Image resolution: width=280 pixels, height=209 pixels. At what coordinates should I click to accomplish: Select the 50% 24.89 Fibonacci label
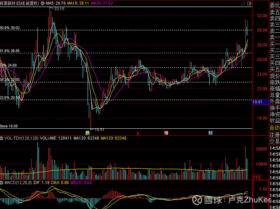(x=8, y=65)
